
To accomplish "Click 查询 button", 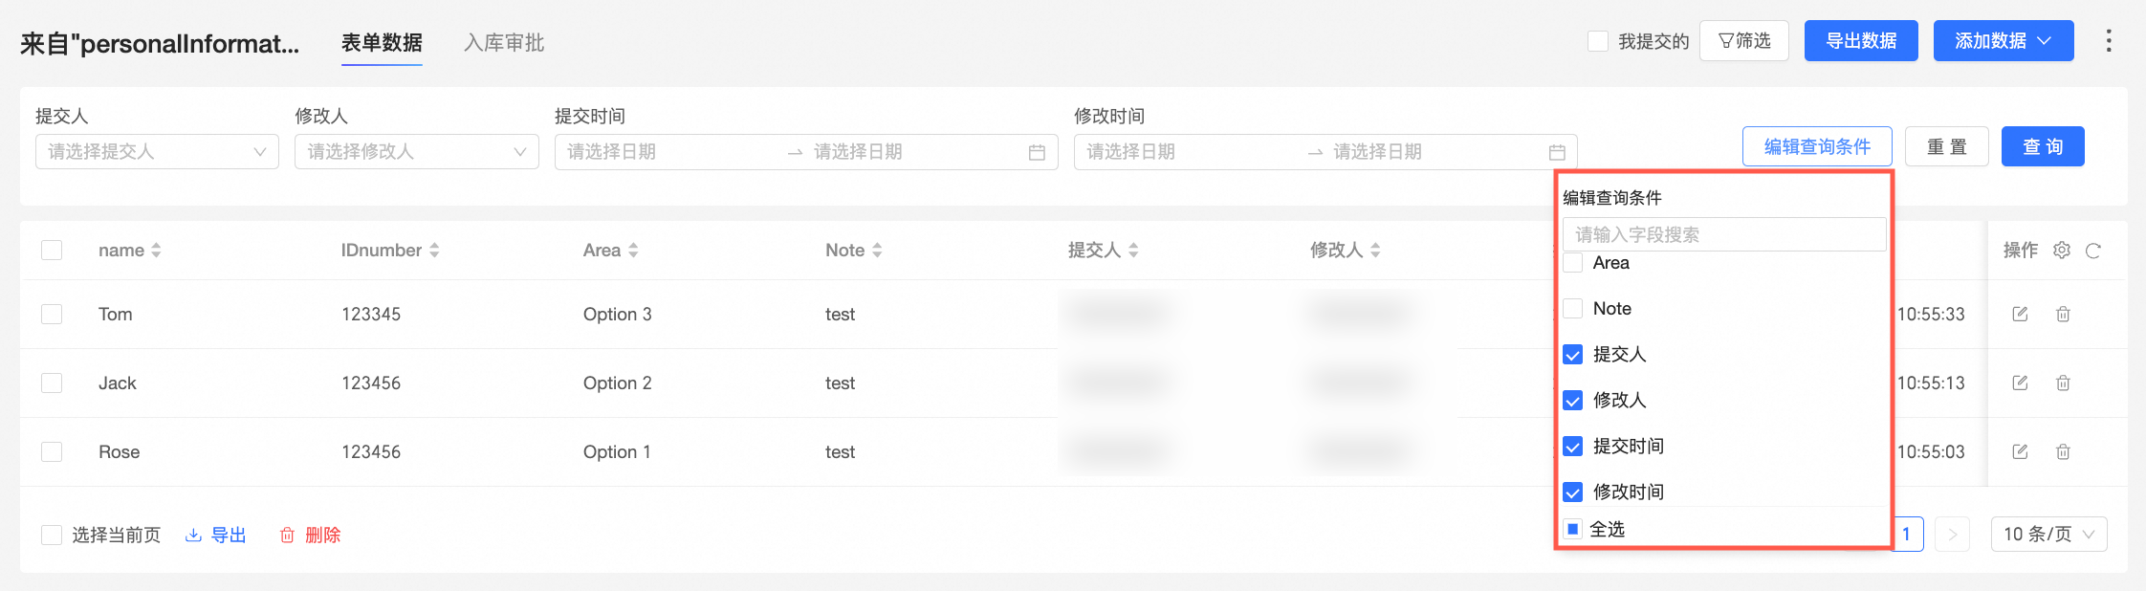I will coord(2043,146).
